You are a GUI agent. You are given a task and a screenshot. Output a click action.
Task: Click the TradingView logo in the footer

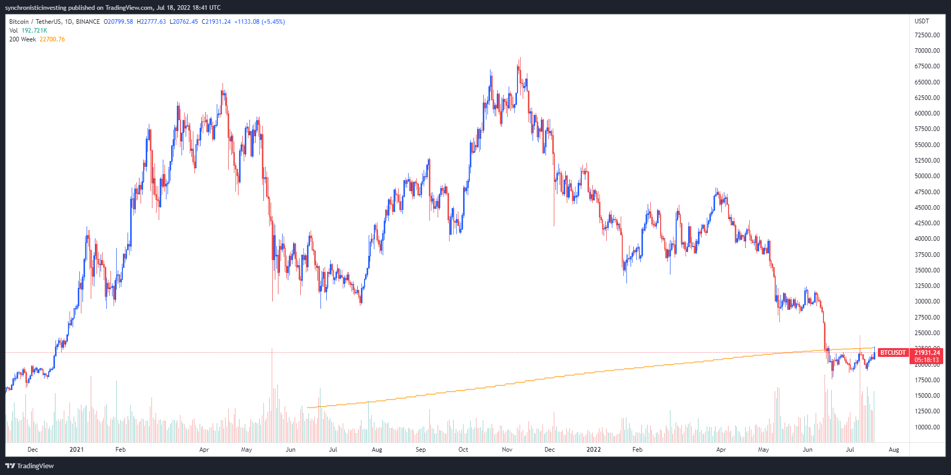pyautogui.click(x=30, y=466)
